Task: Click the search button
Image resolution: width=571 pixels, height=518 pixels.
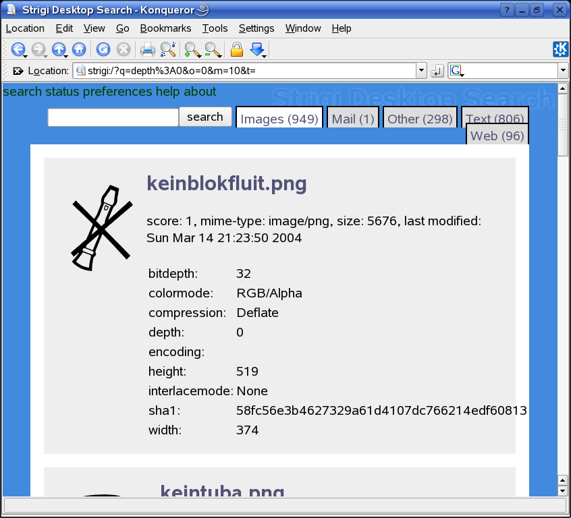Action: coord(205,117)
